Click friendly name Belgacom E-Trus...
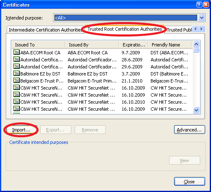 (170, 81)
